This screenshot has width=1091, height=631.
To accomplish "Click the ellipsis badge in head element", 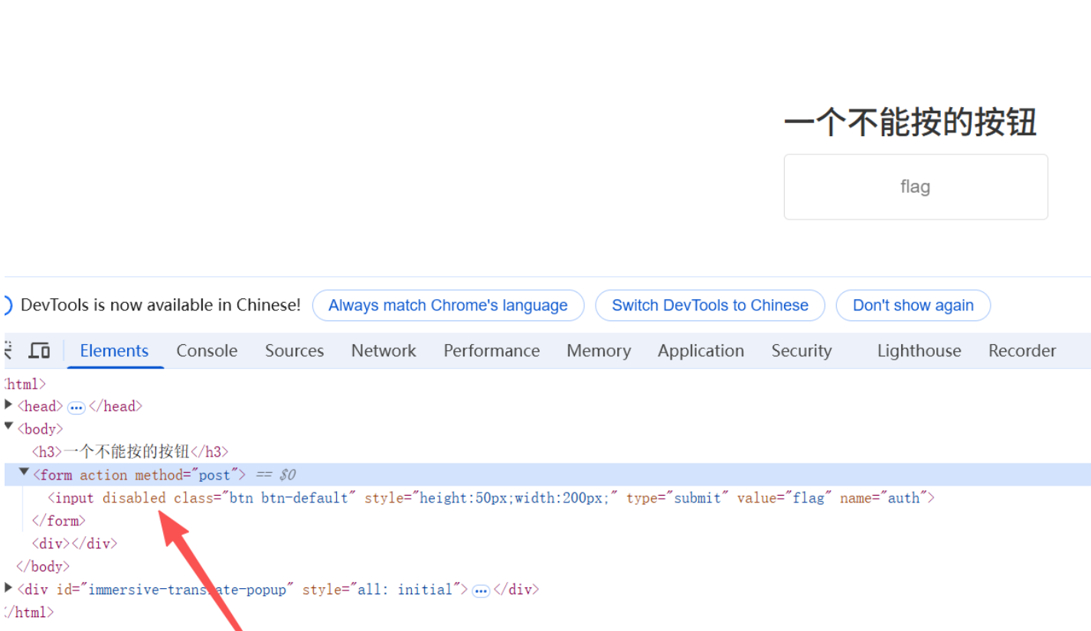I will (x=76, y=408).
